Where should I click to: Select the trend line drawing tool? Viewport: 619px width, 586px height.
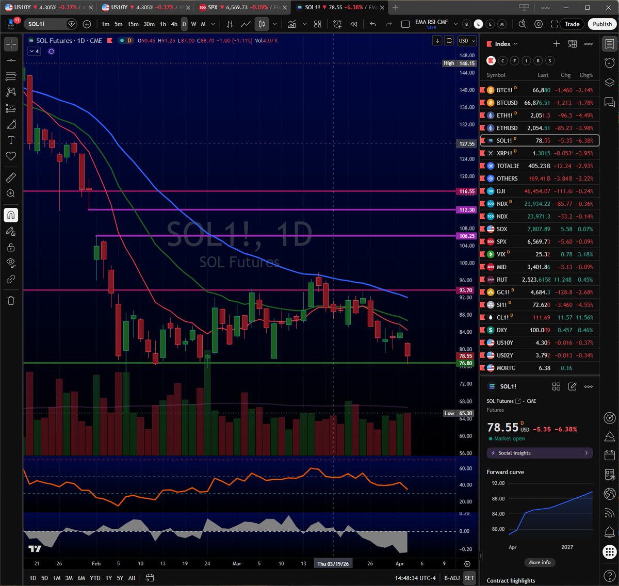pyautogui.click(x=11, y=60)
